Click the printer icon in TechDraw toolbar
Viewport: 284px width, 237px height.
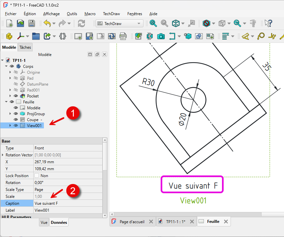click(x=123, y=36)
